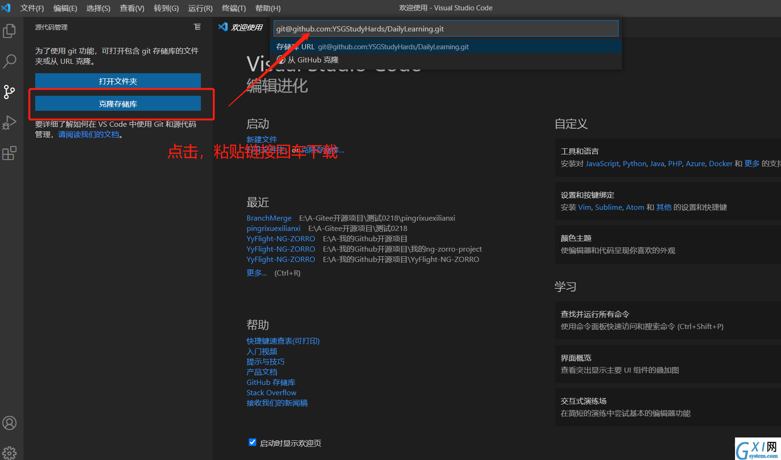This screenshot has height=460, width=781.
Task: Open the 接收我们的新闻稿 link
Action: (x=277, y=403)
